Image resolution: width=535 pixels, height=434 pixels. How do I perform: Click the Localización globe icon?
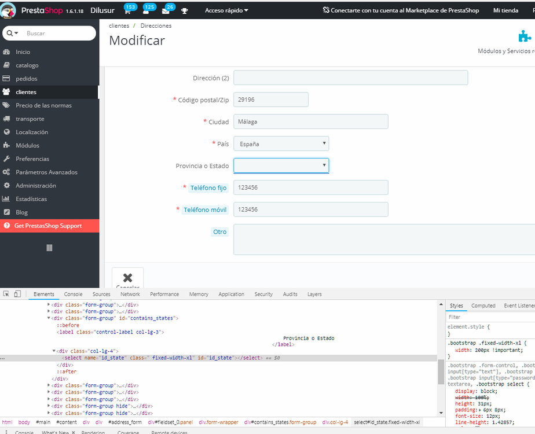coord(6,132)
